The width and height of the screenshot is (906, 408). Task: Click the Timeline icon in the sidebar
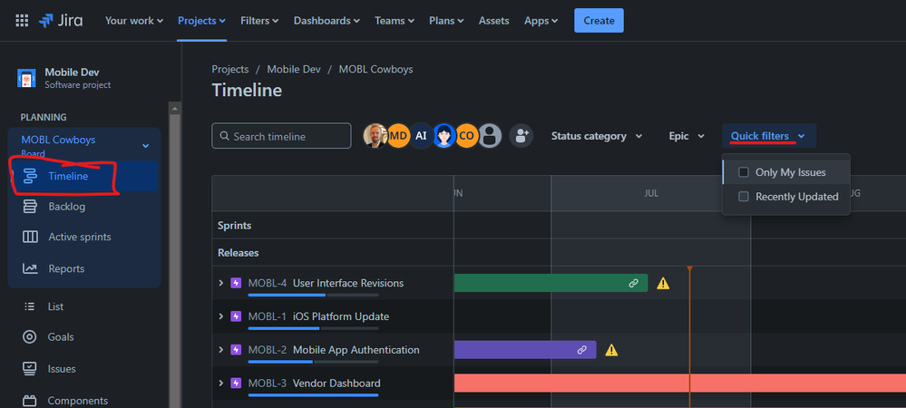(29, 176)
